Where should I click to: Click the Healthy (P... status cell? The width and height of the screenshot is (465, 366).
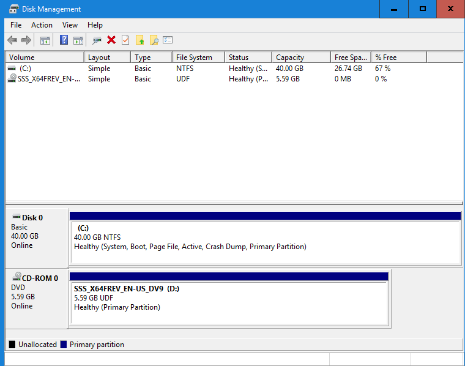(x=248, y=79)
